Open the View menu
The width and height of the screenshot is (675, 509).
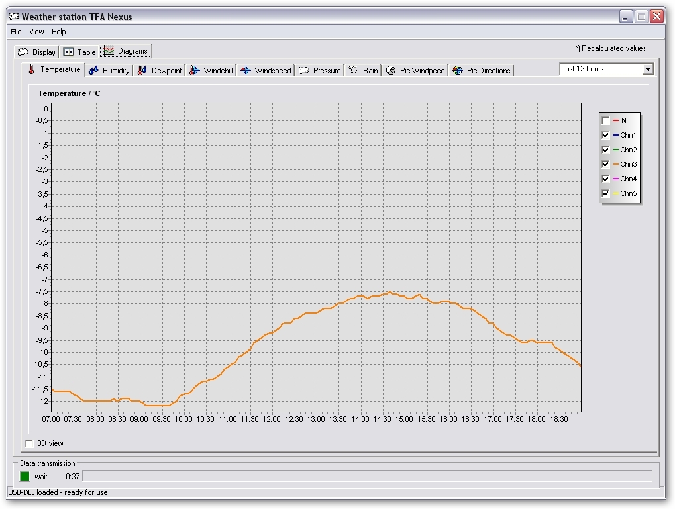[36, 32]
